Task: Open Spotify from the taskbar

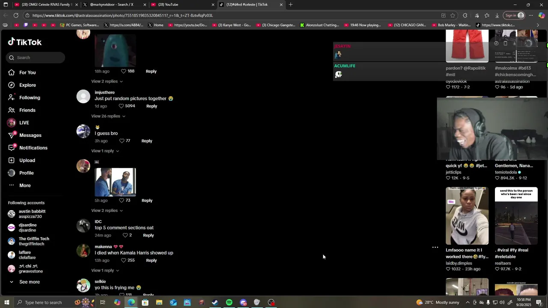Action: [x=229, y=302]
